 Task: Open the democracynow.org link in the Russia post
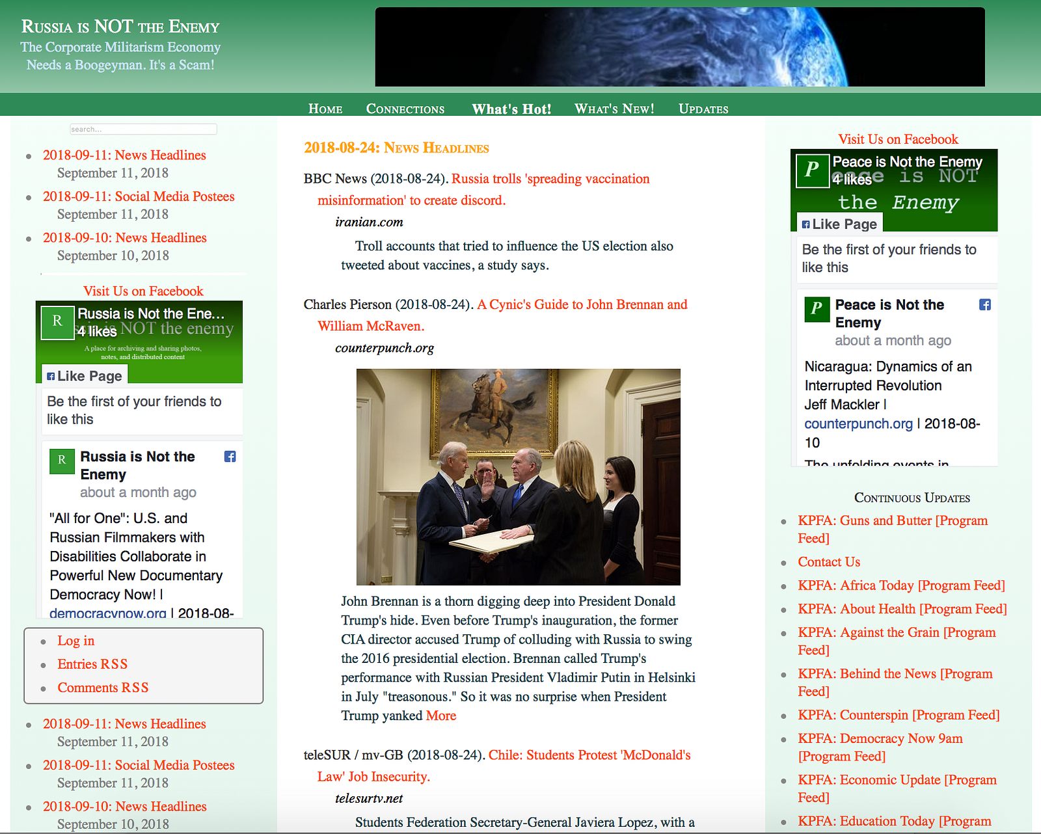click(108, 613)
